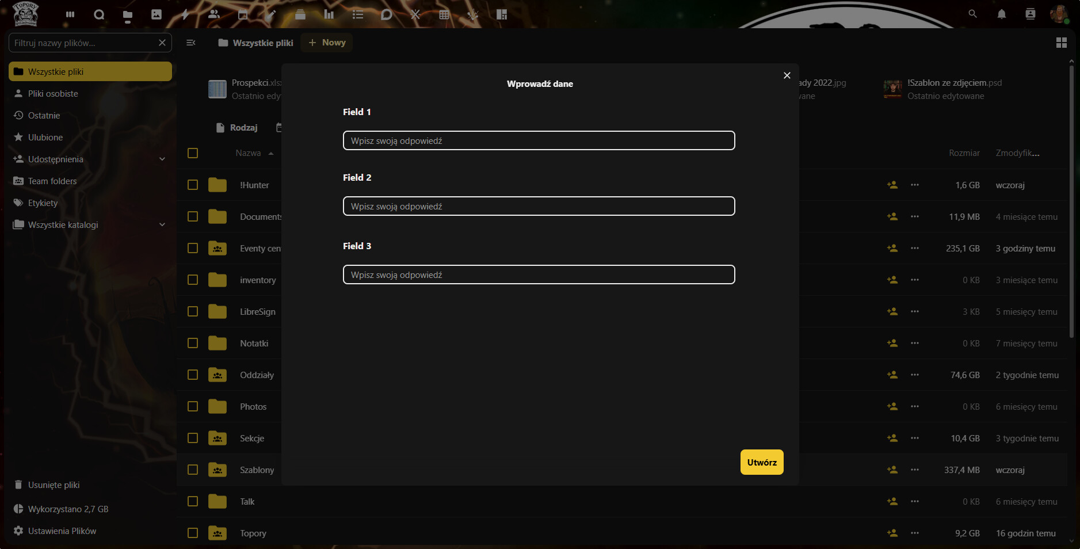
Task: Focus the Field 1 input
Action: 539,140
